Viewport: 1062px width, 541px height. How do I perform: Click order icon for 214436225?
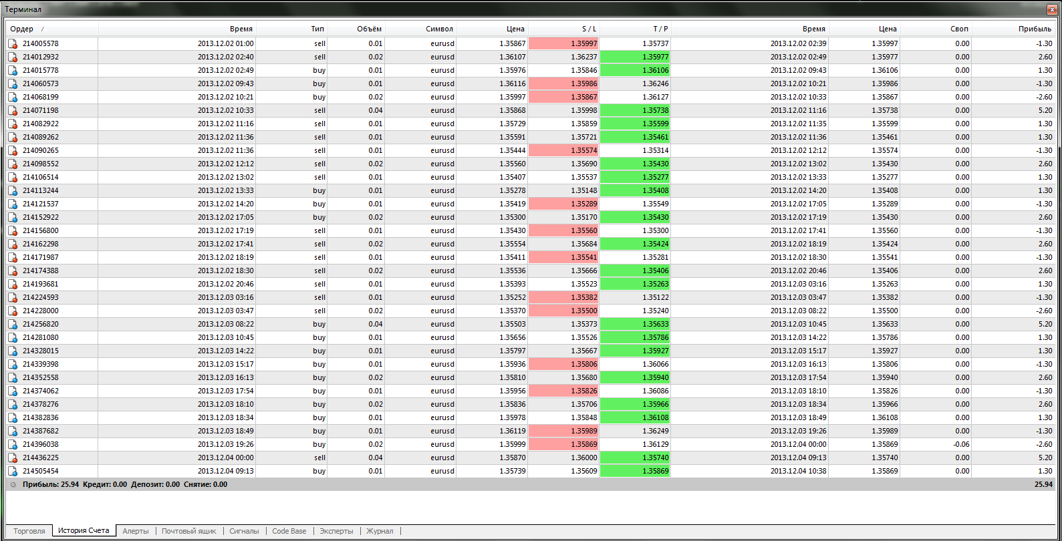(x=13, y=458)
